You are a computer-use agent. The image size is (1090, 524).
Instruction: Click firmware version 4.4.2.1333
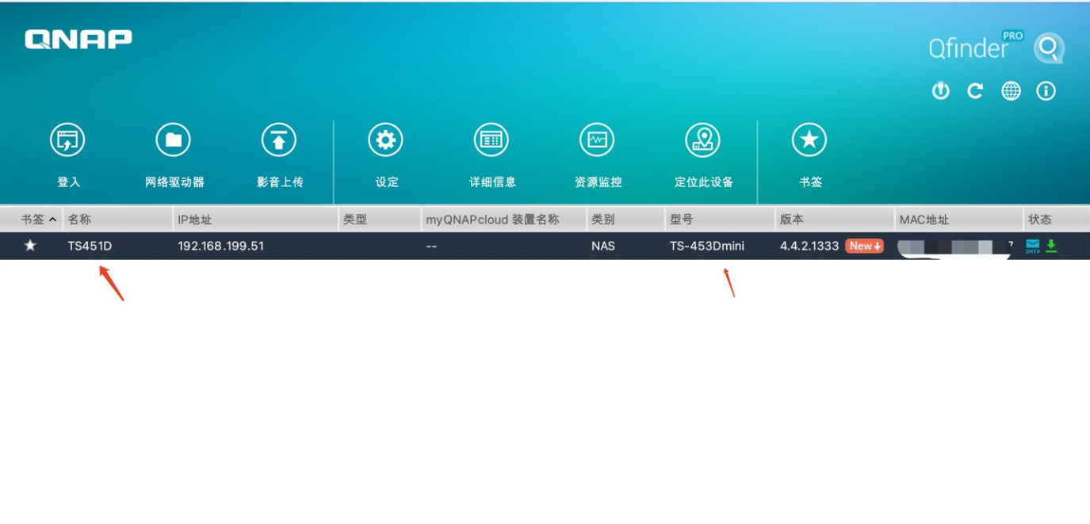pos(809,246)
